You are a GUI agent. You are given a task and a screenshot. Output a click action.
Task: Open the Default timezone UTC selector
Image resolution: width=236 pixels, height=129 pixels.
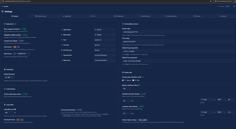[x=9, y=77]
